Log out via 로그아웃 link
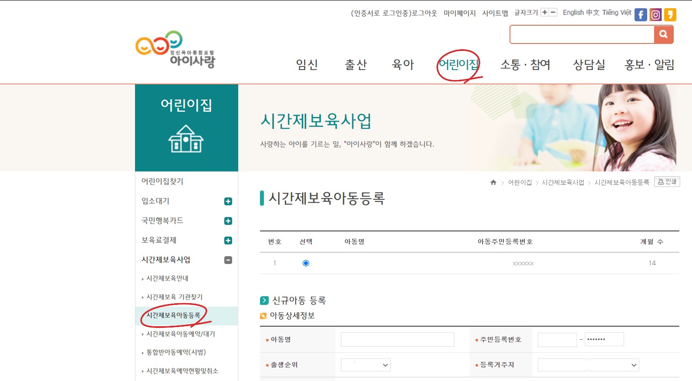 (425, 13)
